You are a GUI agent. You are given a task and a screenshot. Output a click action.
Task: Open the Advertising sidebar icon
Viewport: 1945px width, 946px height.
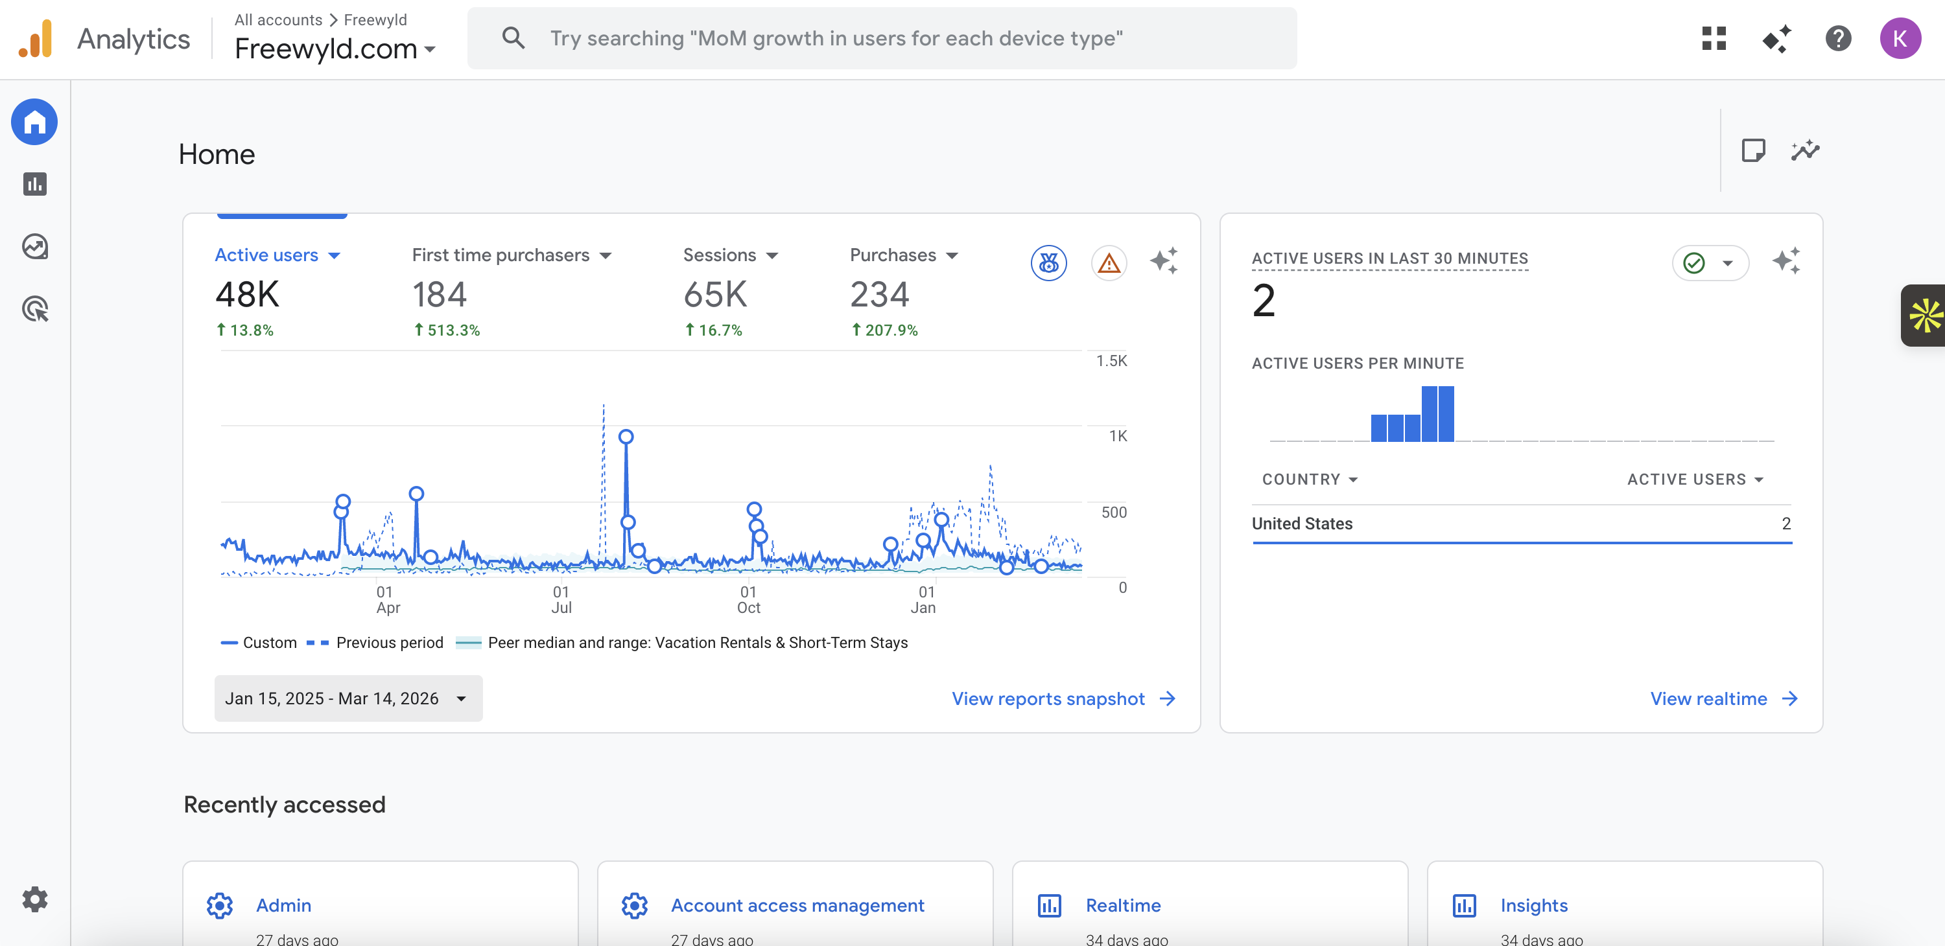click(35, 308)
